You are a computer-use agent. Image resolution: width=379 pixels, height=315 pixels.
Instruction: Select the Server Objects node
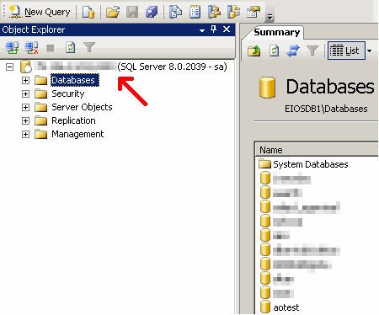pos(82,107)
